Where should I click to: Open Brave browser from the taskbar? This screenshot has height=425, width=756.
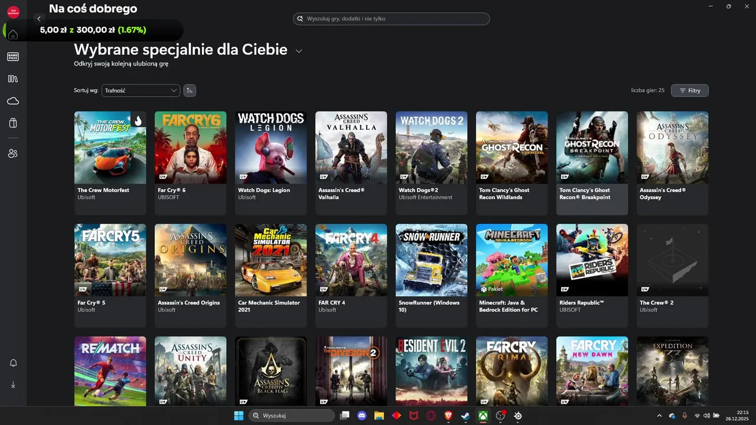pos(448,416)
